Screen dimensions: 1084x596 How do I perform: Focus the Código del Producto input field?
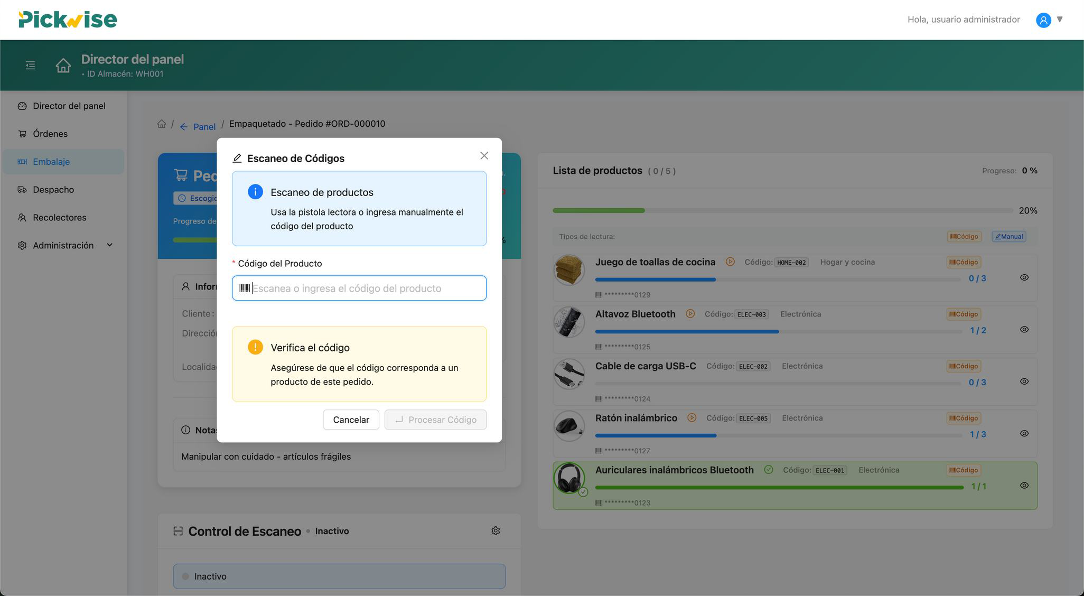point(365,288)
